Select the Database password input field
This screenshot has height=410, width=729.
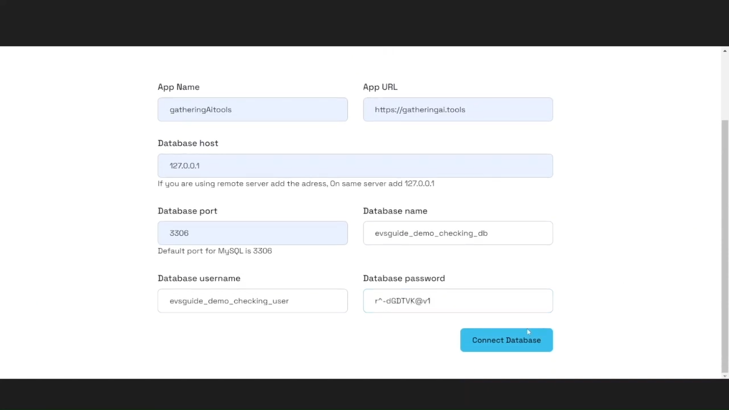(457, 301)
